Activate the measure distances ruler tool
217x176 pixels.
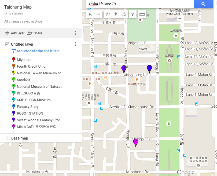(x=142, y=14)
